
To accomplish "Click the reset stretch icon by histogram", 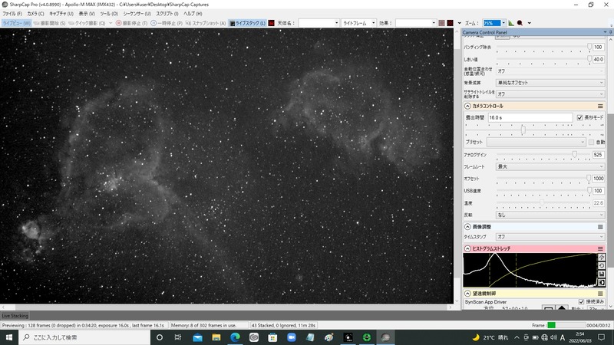I will pos(602,265).
